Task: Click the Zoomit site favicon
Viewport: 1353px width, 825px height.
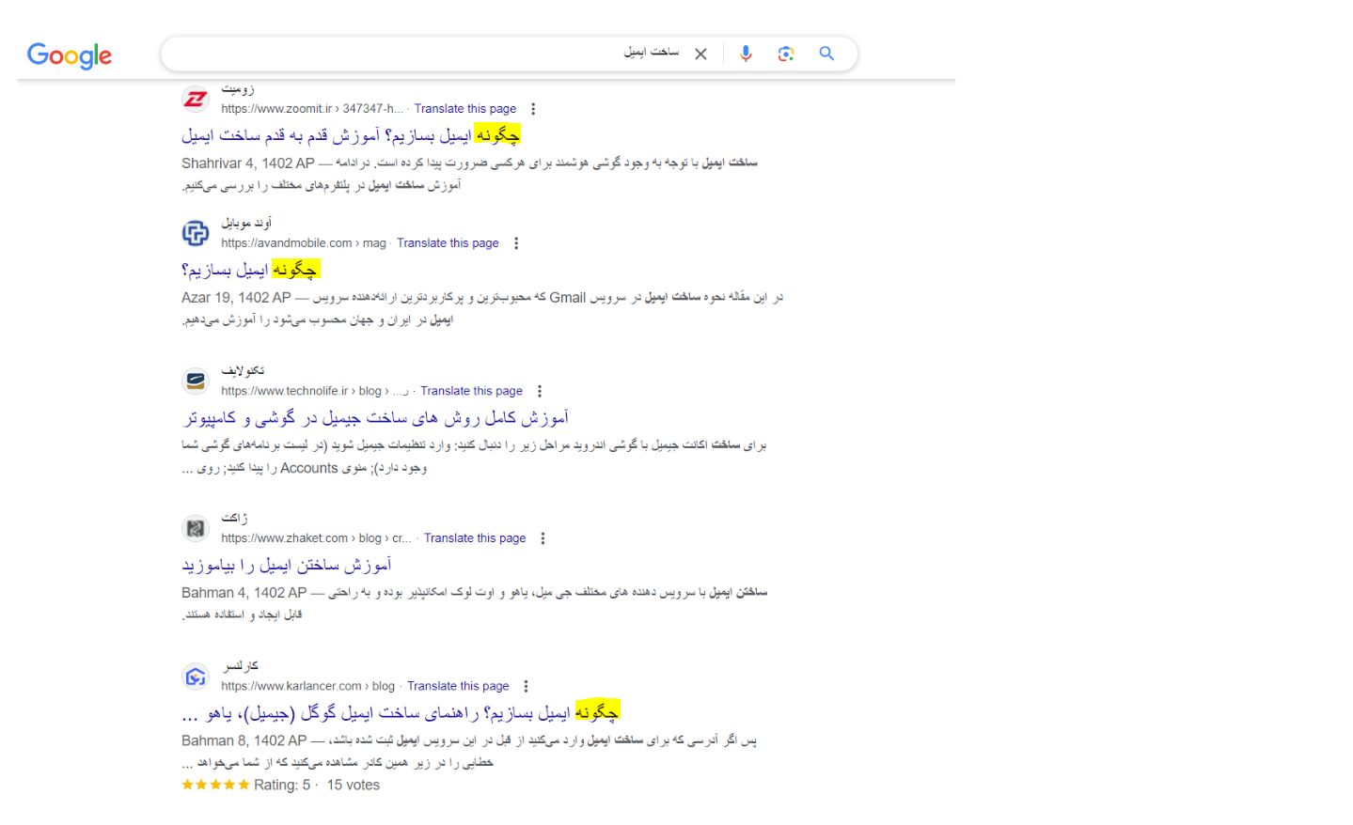Action: [196, 99]
